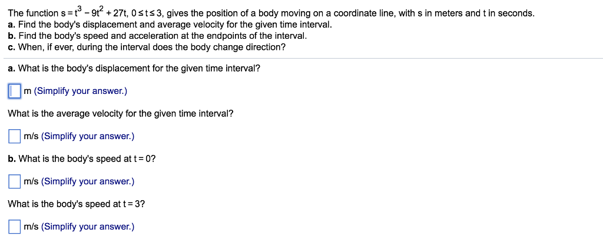603x236 pixels.
Task: Click the 'm/s' unit after the t=3 speed box
Action: click(x=31, y=227)
